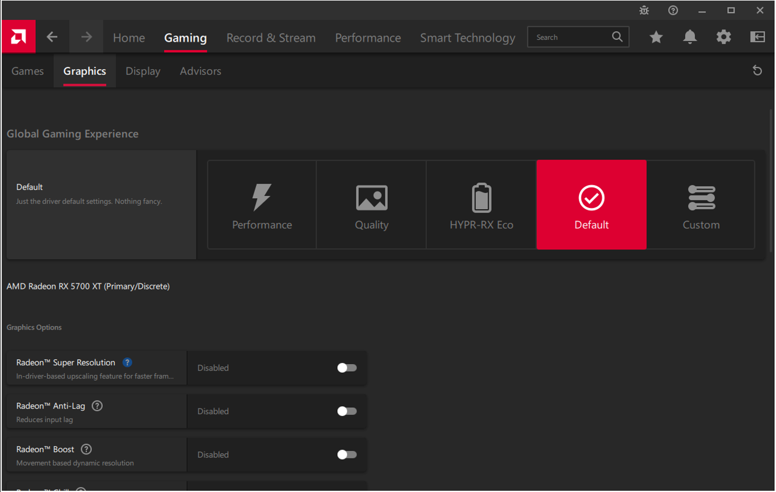776x492 pixels.
Task: Enable Radeon Super Resolution toggle
Action: (347, 368)
